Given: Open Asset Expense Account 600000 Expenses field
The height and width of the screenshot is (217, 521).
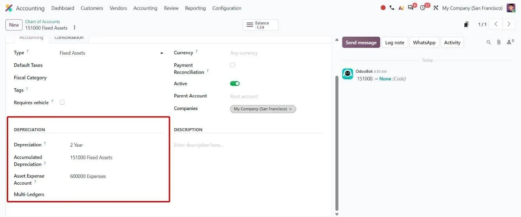Looking at the screenshot, I should 116,176.
